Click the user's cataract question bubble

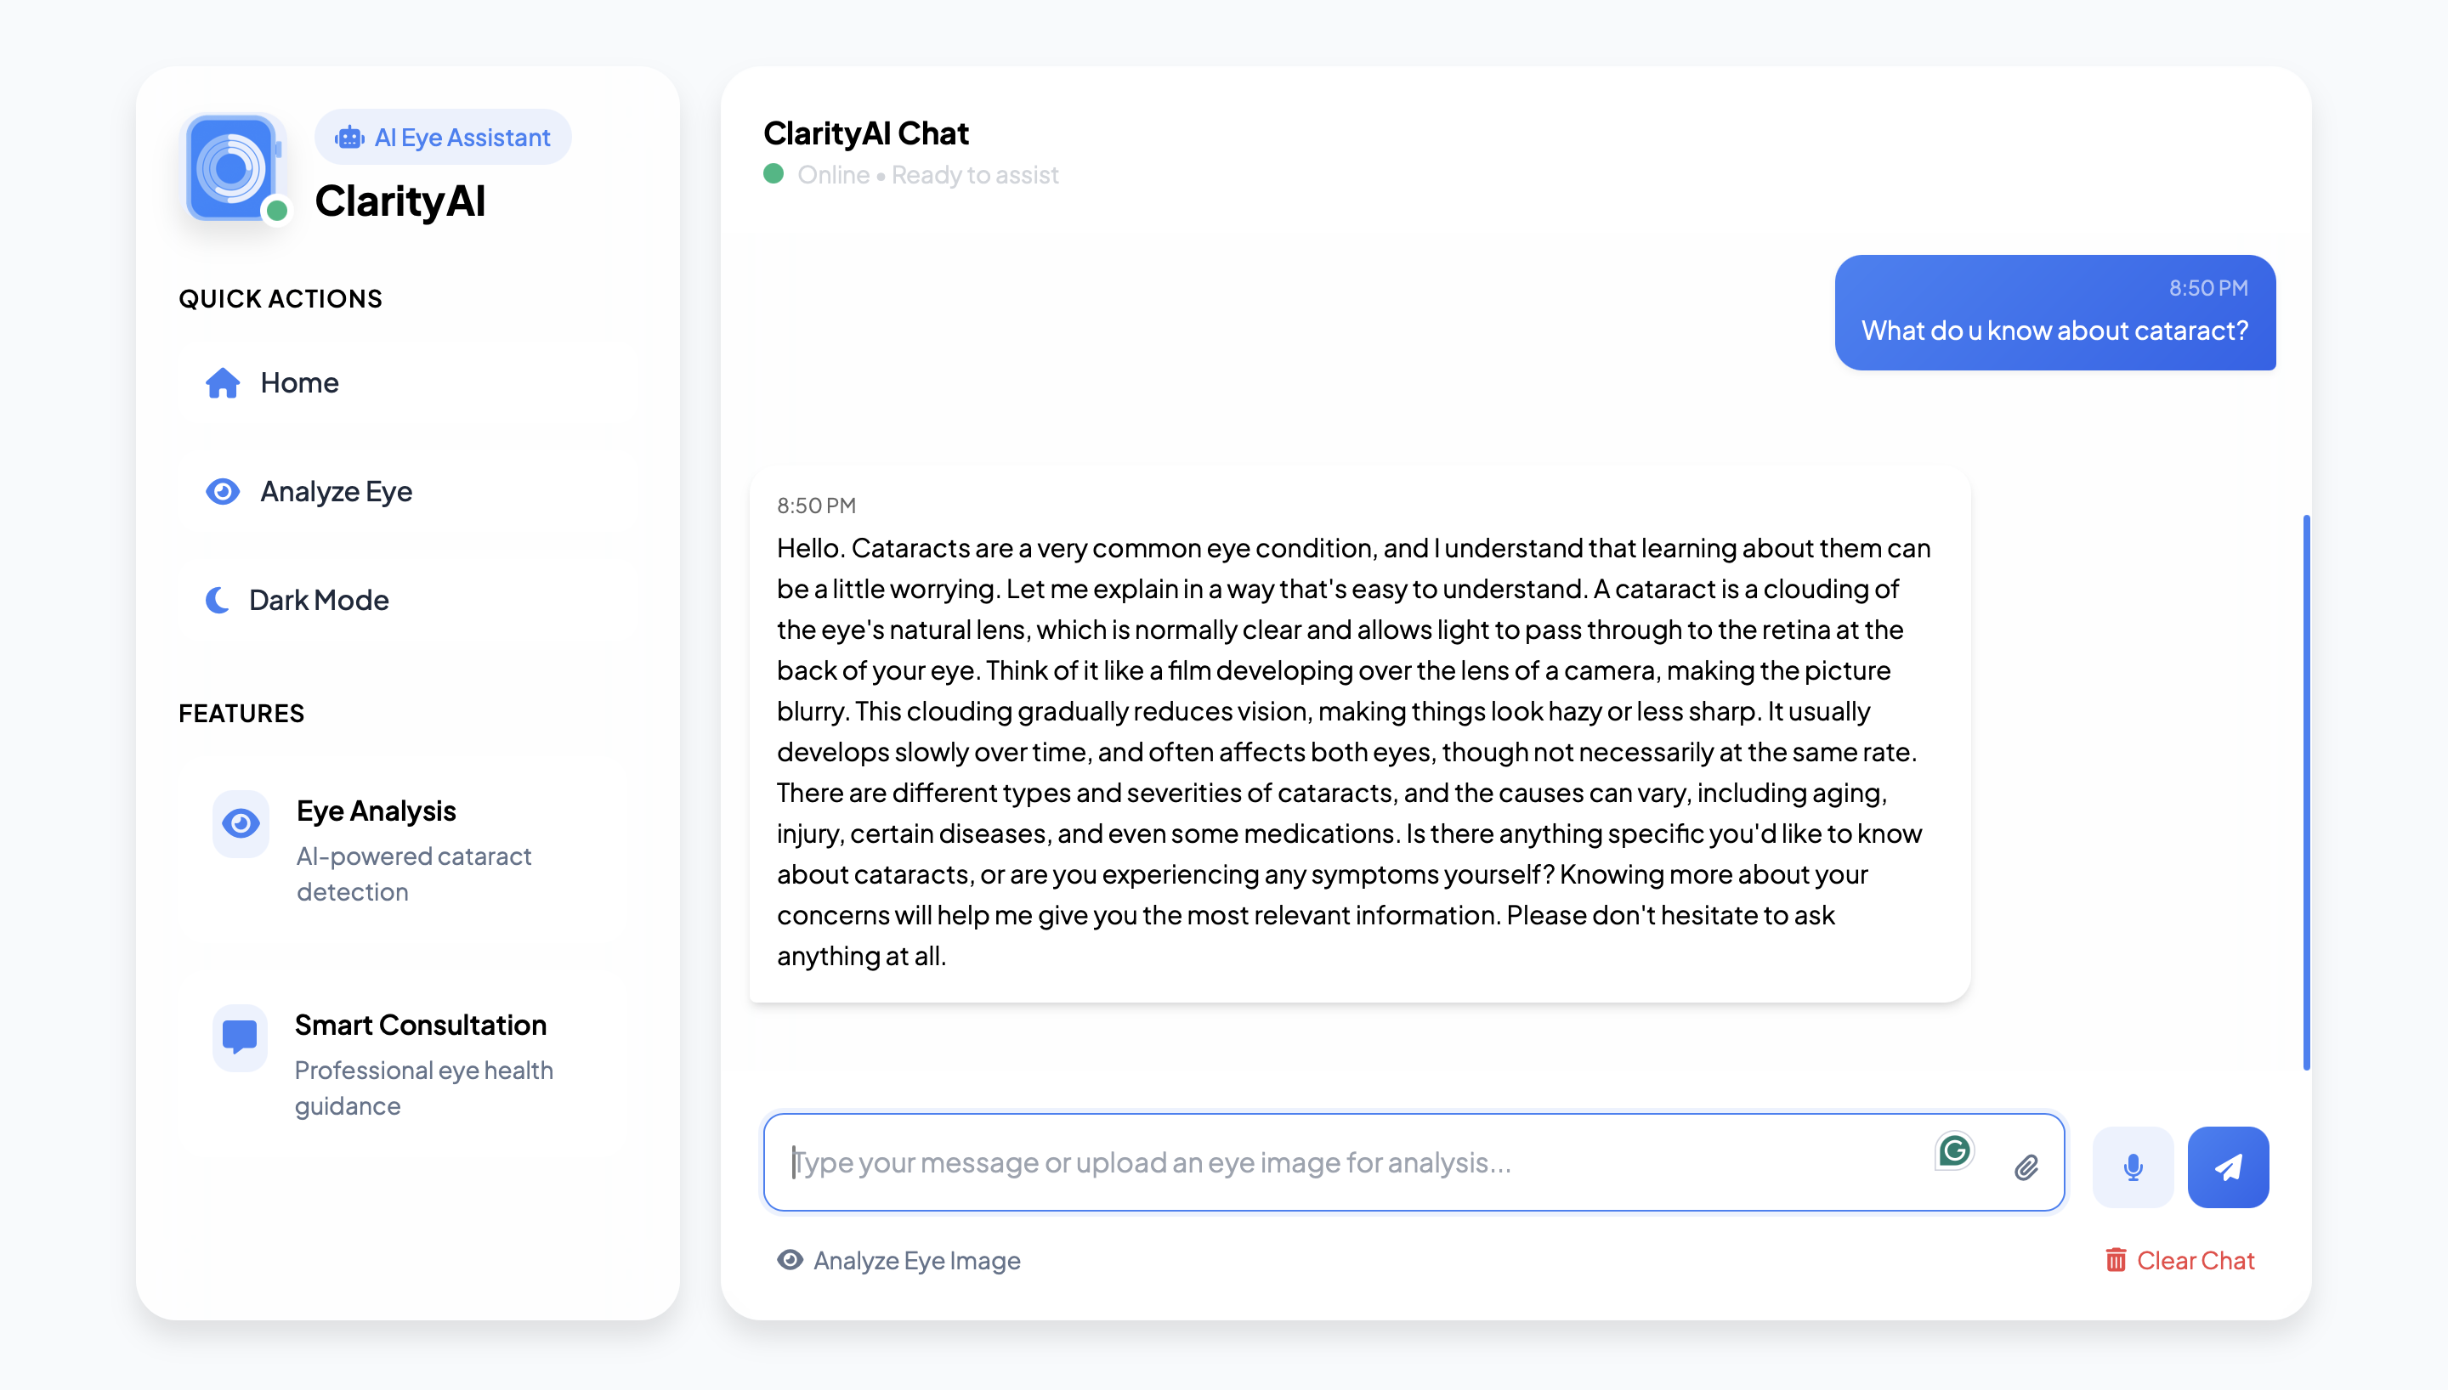pos(2054,312)
